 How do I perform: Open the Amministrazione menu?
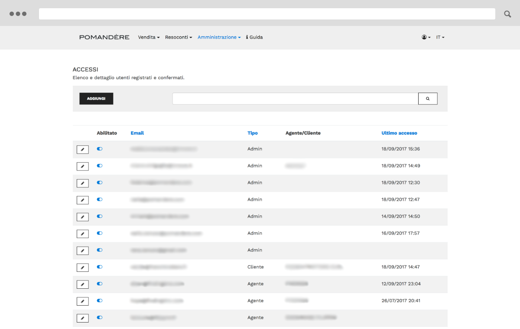[x=219, y=37]
